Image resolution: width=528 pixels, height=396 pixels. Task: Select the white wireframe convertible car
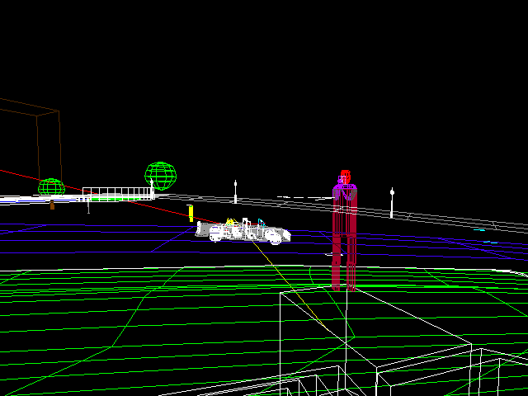click(243, 233)
